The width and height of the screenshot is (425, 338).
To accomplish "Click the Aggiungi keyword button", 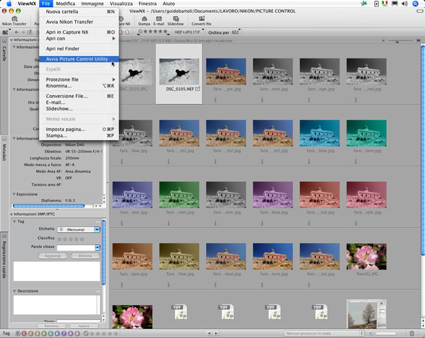I will tap(53, 256).
